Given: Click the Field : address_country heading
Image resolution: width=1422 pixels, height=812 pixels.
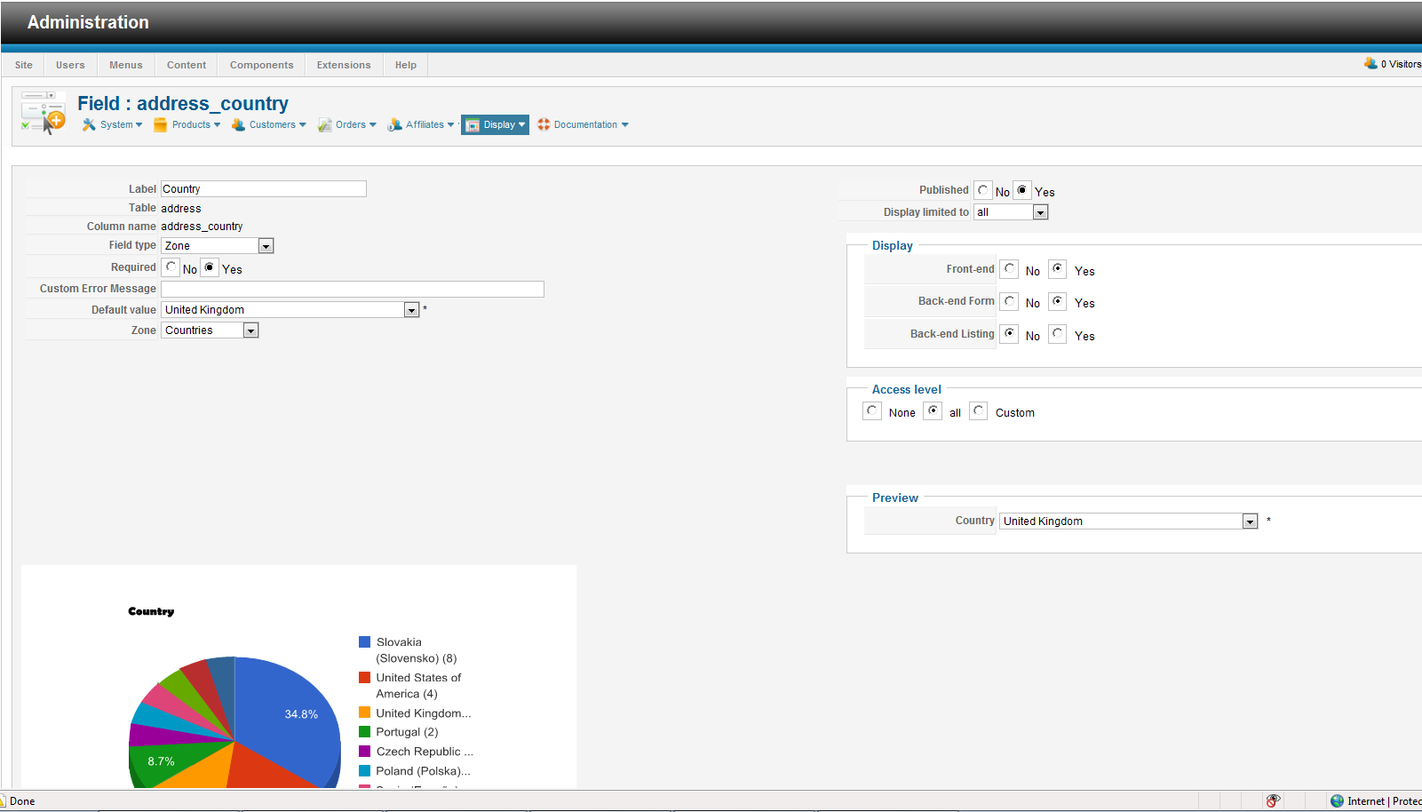Looking at the screenshot, I should [183, 104].
